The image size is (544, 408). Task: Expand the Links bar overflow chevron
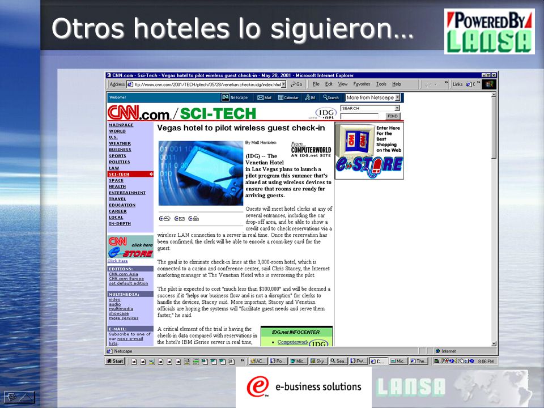coord(478,83)
